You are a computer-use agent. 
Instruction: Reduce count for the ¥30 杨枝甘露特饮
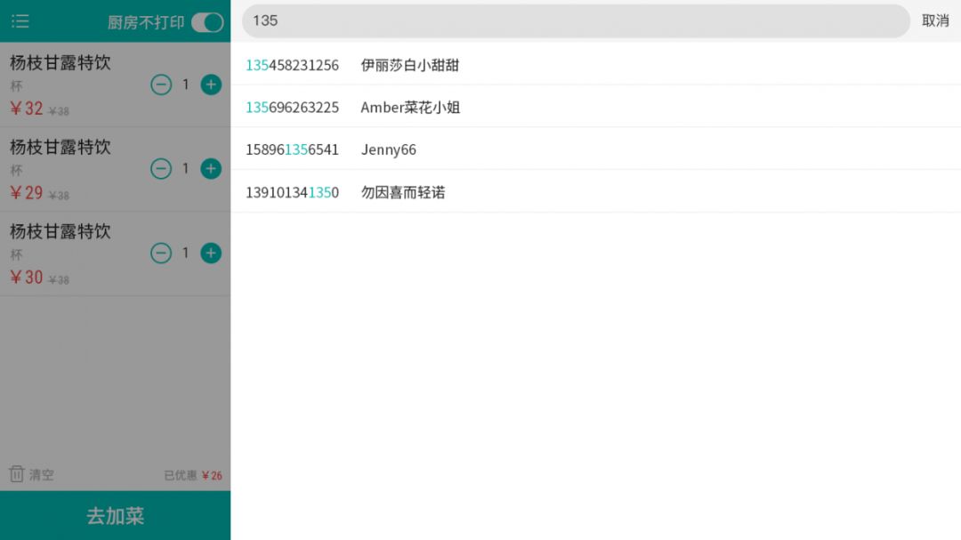(161, 254)
